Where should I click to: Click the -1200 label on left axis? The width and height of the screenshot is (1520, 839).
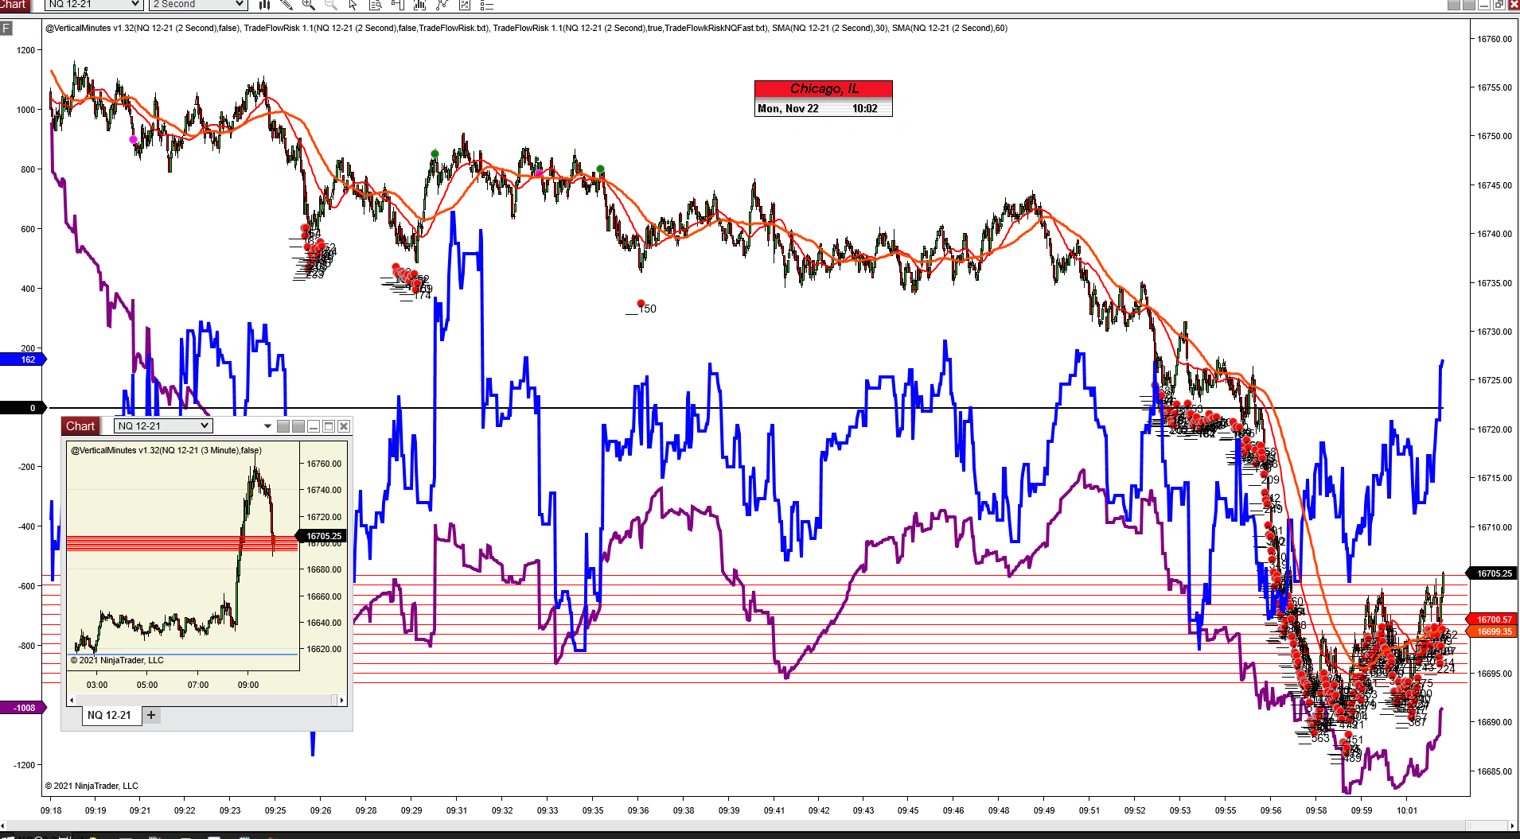tap(24, 765)
